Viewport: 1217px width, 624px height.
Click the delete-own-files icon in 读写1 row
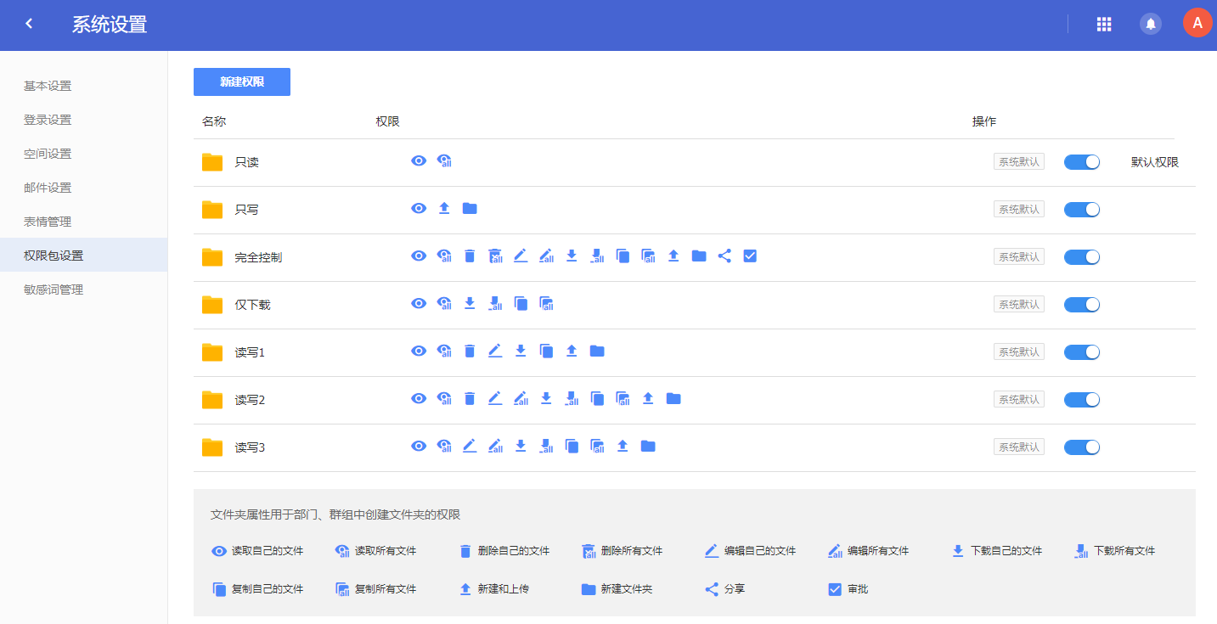click(470, 350)
